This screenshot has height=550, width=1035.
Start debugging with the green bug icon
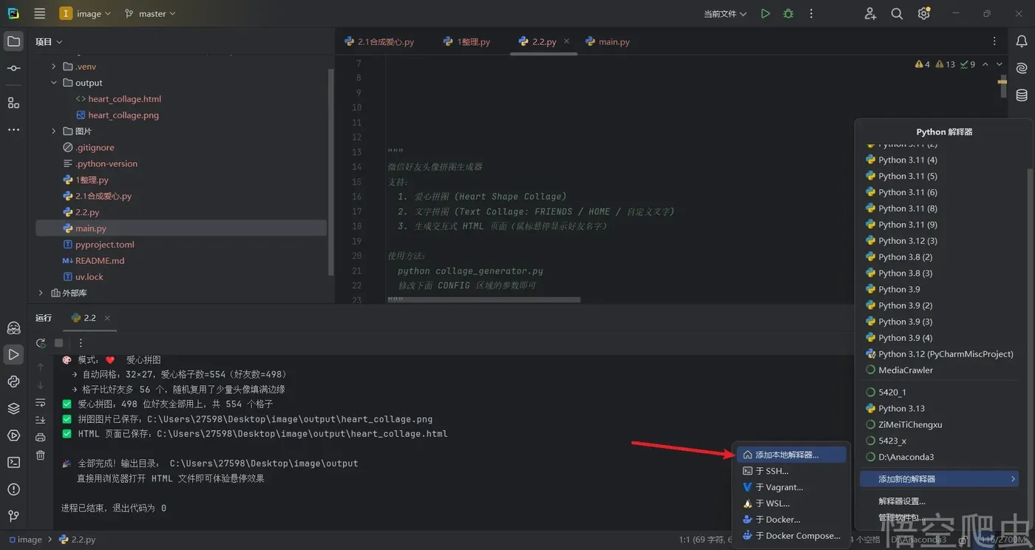(788, 13)
